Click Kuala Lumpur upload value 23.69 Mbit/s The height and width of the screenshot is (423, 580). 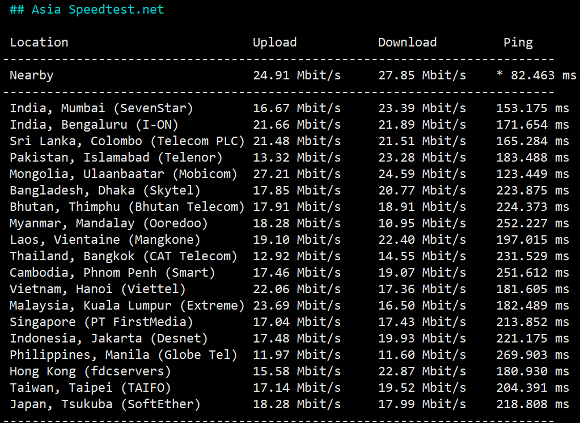coord(297,306)
